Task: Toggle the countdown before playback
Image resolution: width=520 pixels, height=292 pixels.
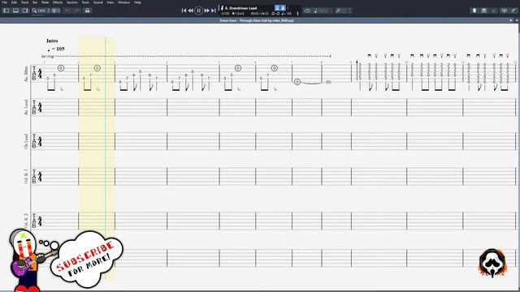Action: (277, 8)
